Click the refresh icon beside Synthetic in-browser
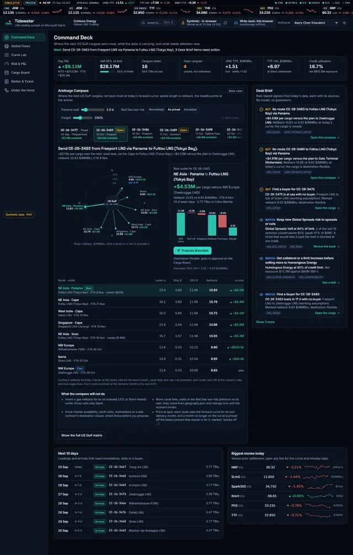The height and width of the screenshot is (555, 353). click(225, 23)
